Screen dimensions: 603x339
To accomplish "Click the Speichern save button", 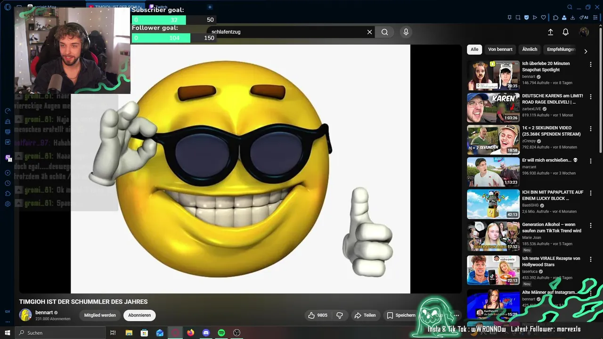I will tap(401, 315).
